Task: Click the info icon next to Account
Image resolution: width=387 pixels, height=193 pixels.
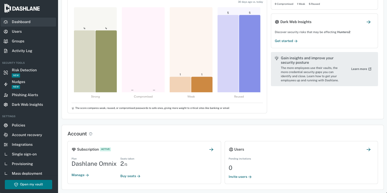Action: click(91, 134)
